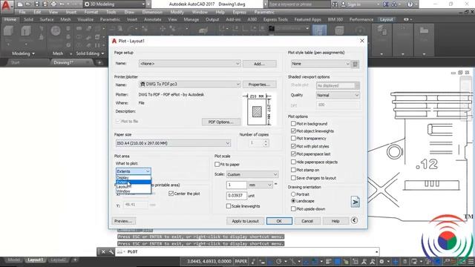Click the Save icon in quick access toolbar
The height and width of the screenshot is (267, 475).
(x=36, y=4)
